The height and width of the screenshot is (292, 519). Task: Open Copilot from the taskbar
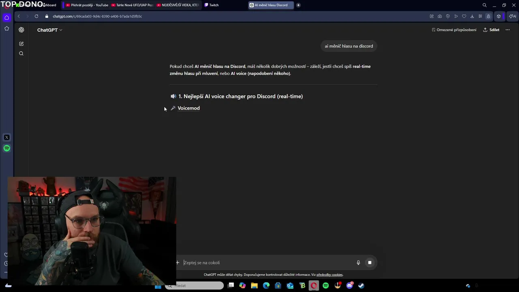pos(242,286)
